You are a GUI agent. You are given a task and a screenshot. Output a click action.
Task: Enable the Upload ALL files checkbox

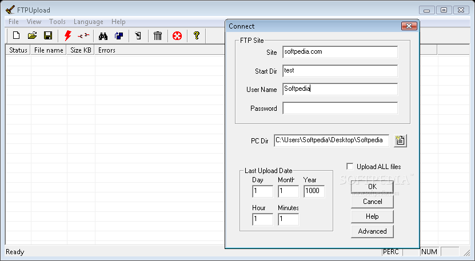[x=350, y=167]
